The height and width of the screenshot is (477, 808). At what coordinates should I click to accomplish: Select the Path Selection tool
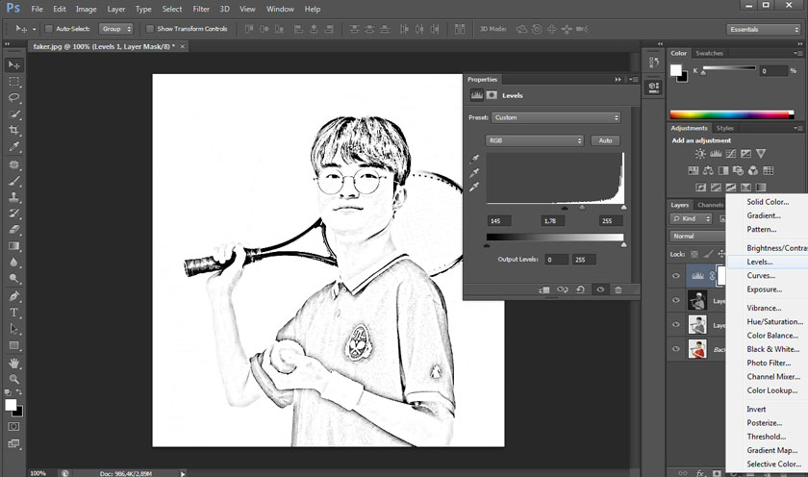[13, 329]
